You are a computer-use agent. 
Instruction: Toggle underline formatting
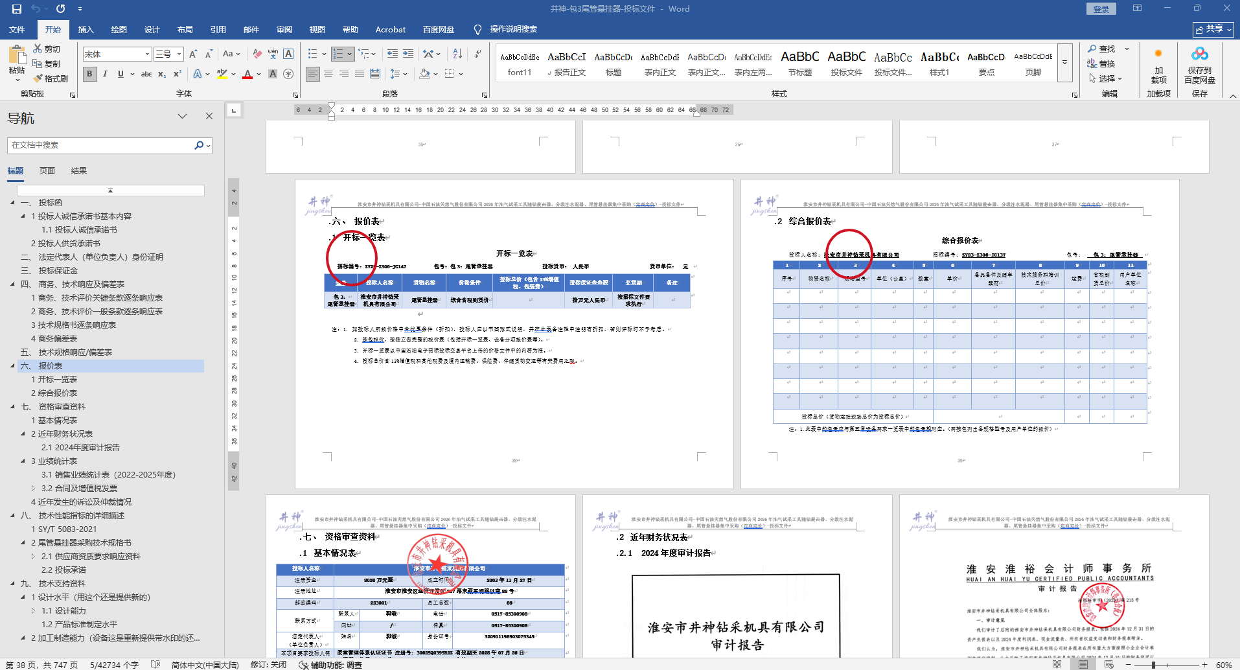pyautogui.click(x=121, y=74)
